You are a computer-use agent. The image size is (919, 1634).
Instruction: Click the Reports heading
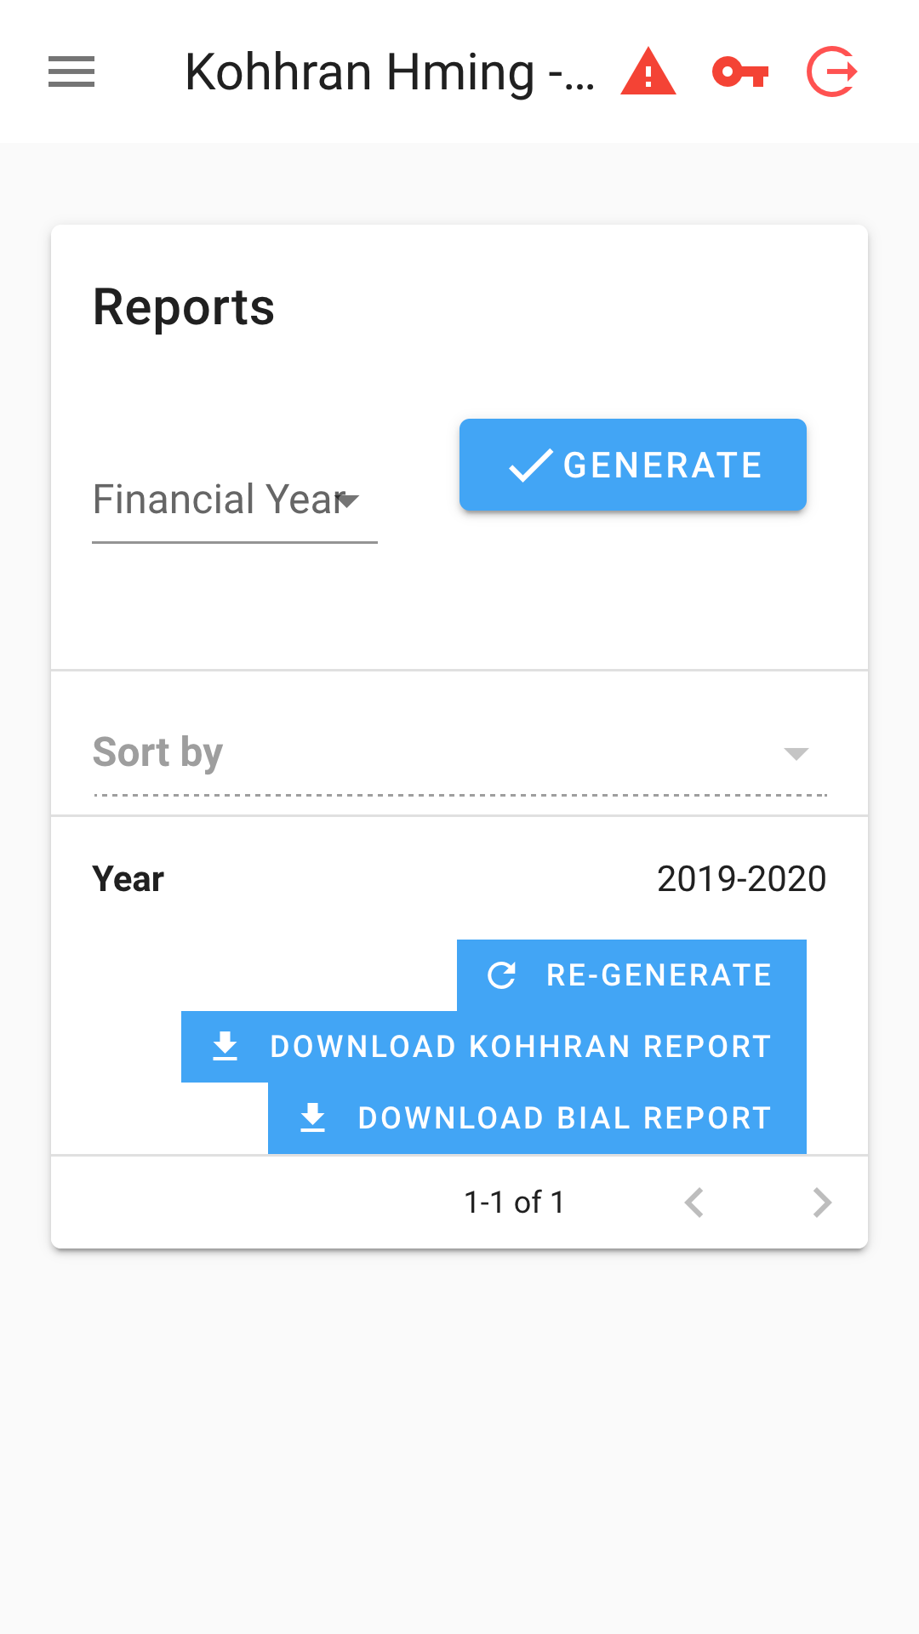click(x=184, y=307)
